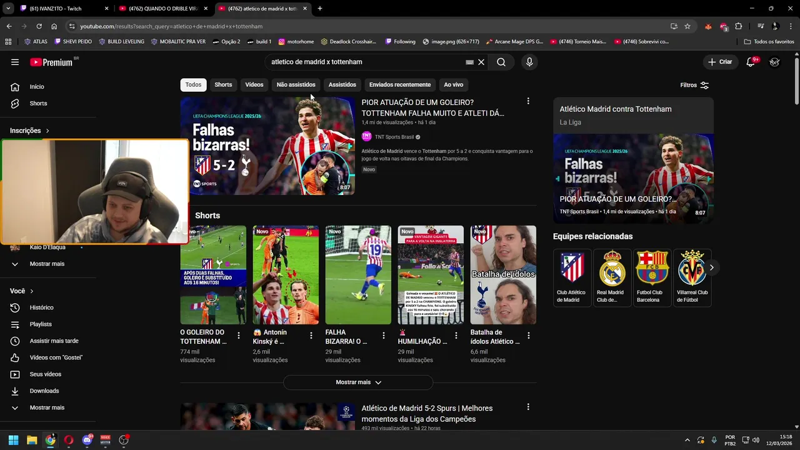The image size is (800, 450).
Task: Show next related teams with arrow
Action: 711,267
